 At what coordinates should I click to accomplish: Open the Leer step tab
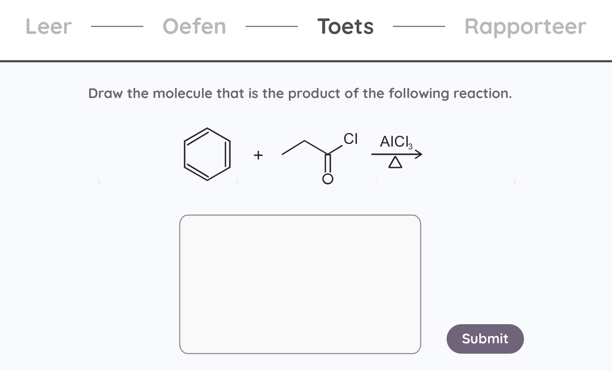pyautogui.click(x=49, y=26)
